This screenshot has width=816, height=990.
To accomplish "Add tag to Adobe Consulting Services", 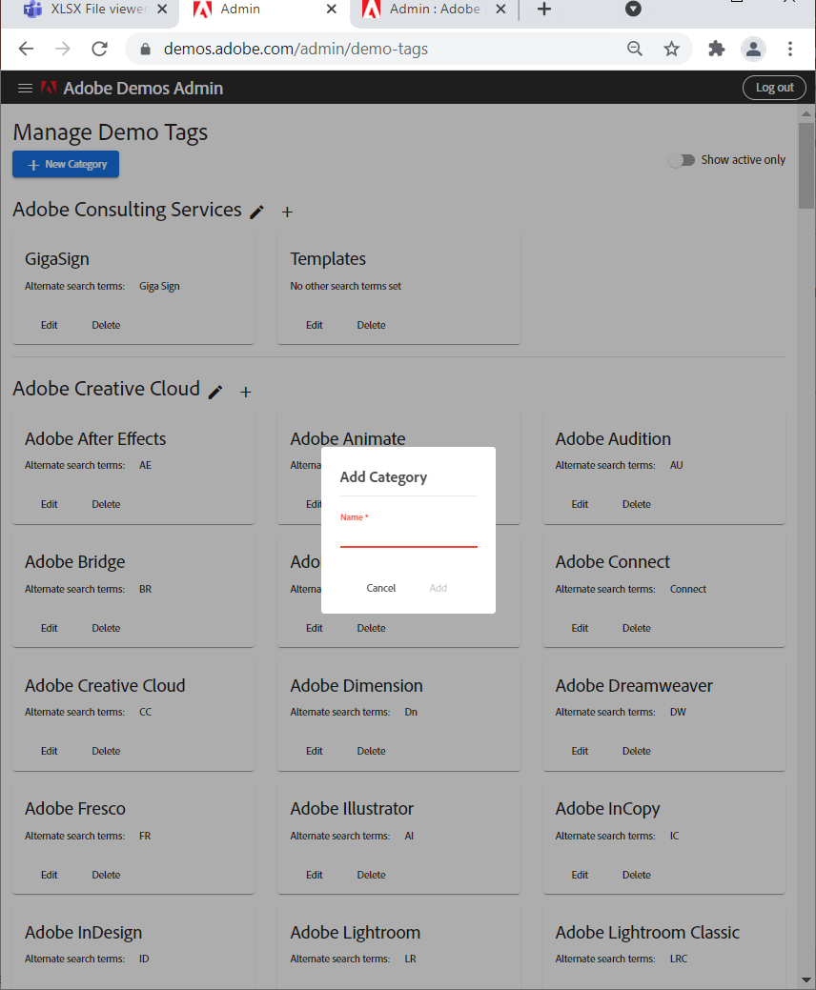I will click(287, 212).
